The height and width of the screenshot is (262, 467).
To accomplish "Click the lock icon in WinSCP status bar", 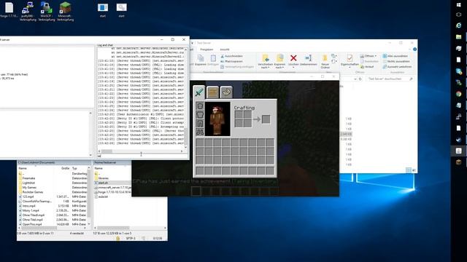I will click(x=118, y=238).
